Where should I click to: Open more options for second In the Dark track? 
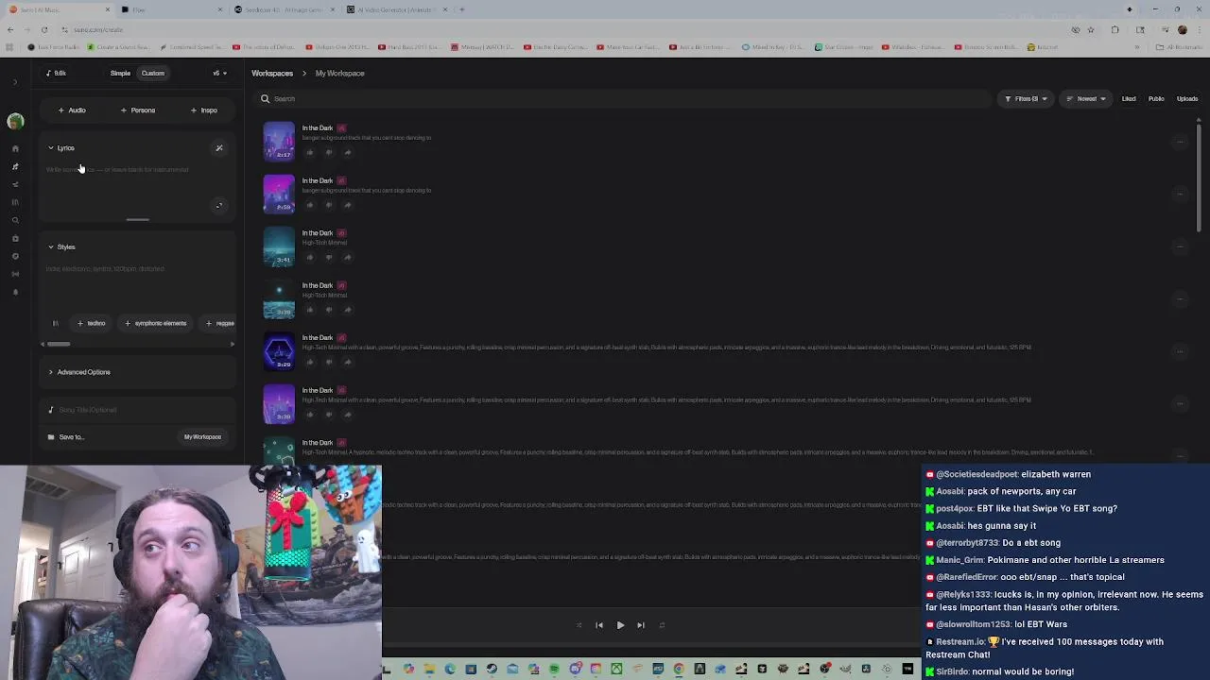tap(1180, 194)
